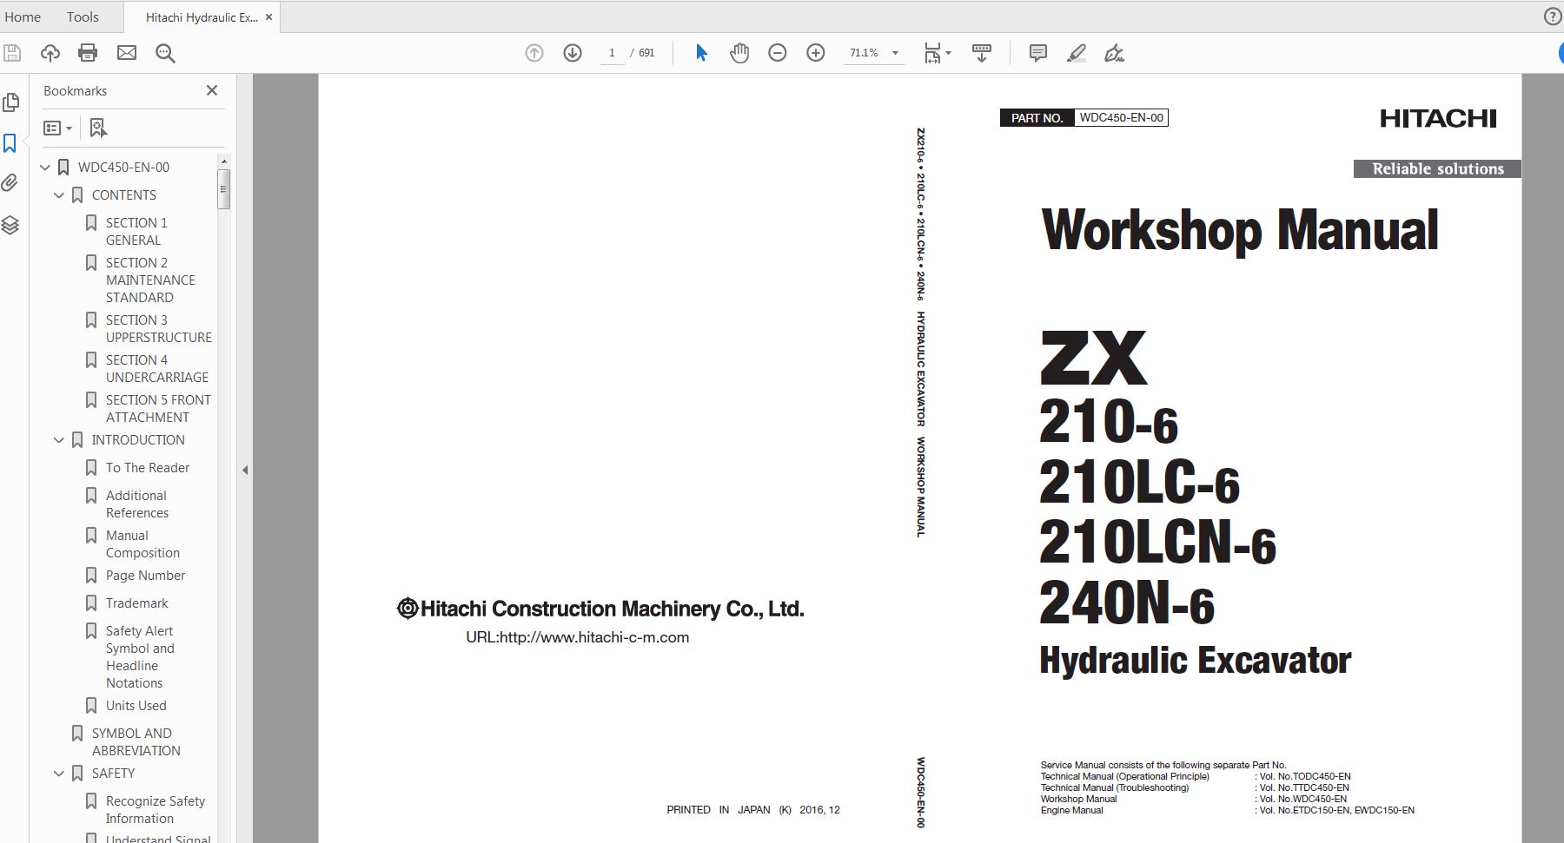Image resolution: width=1564 pixels, height=843 pixels.
Task: Open the layers panel icon
Action: tap(10, 225)
